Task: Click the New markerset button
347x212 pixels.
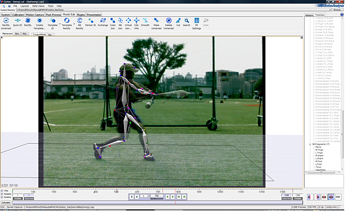Action: (17, 34)
